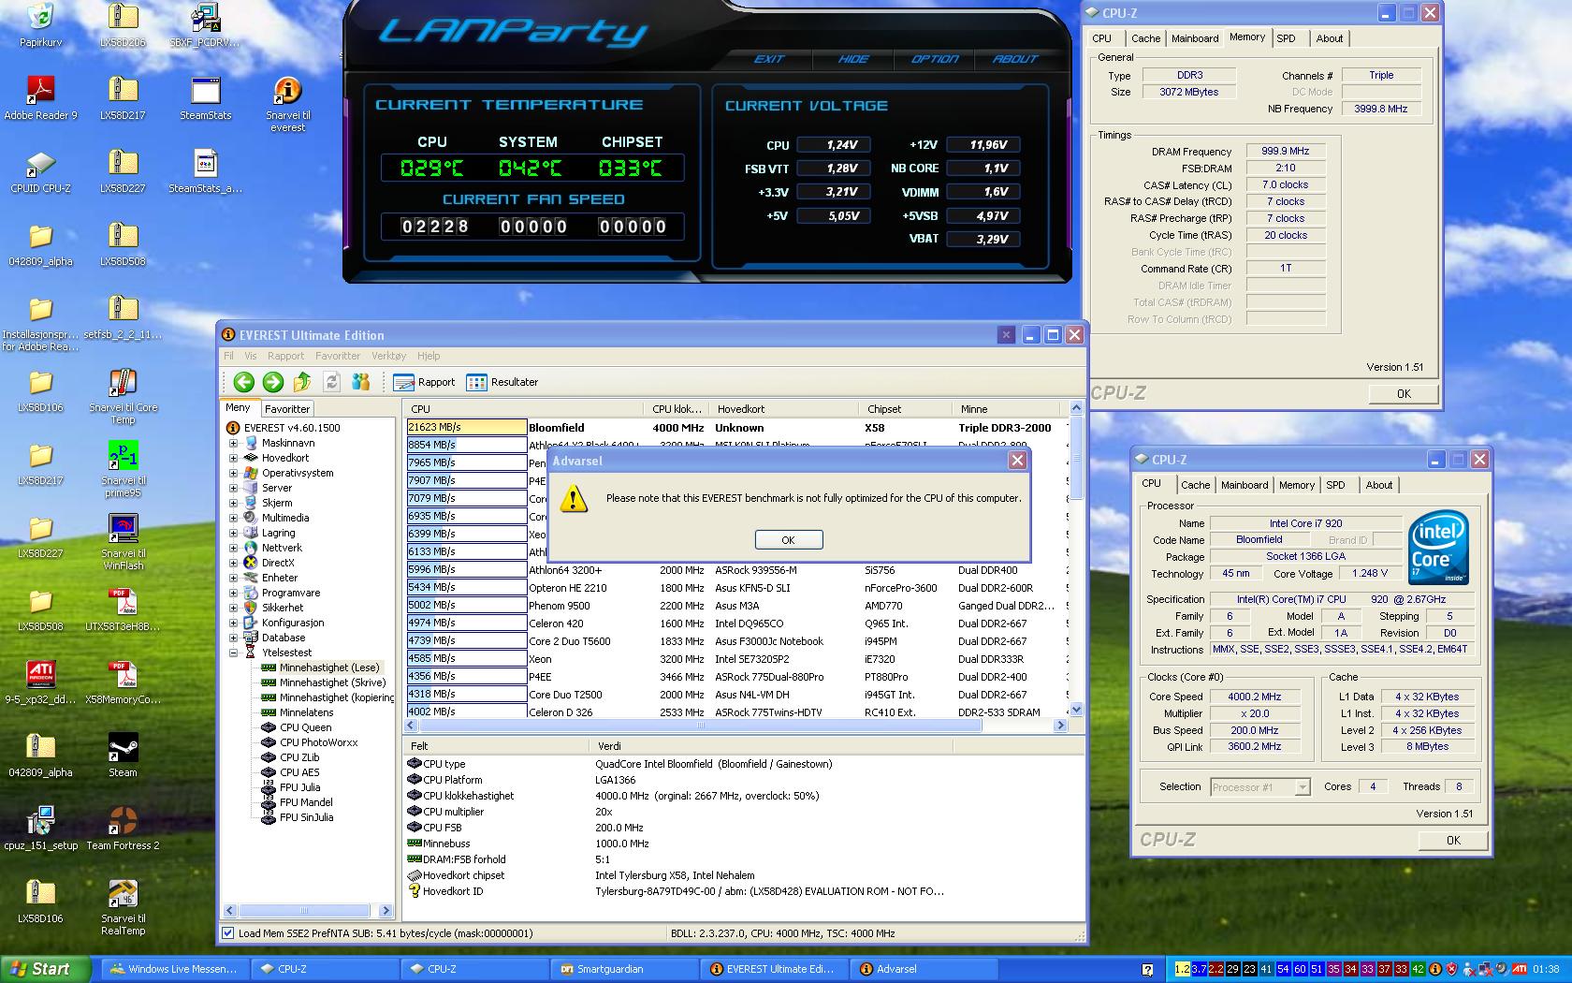
Task: Open the Fil menu in EVEREST
Action: (x=228, y=356)
